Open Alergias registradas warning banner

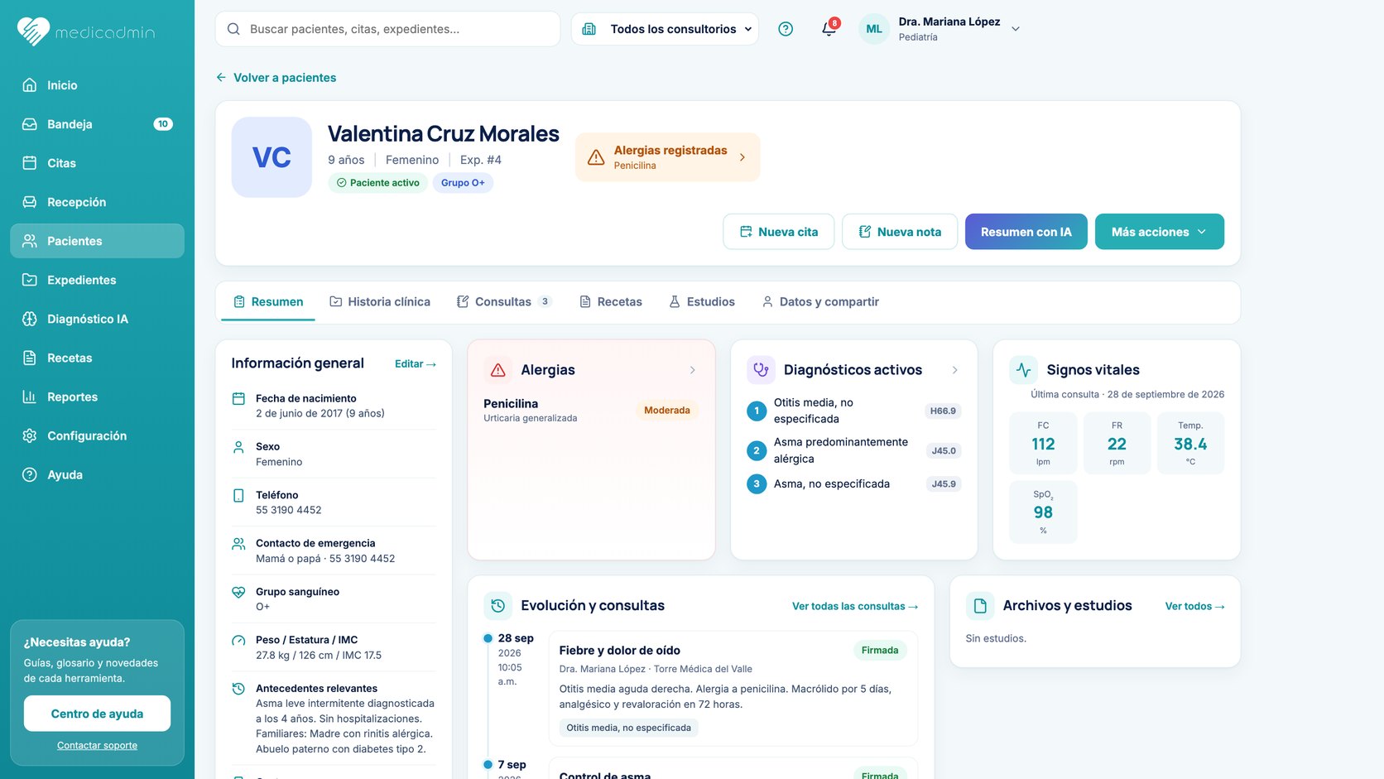[667, 157]
